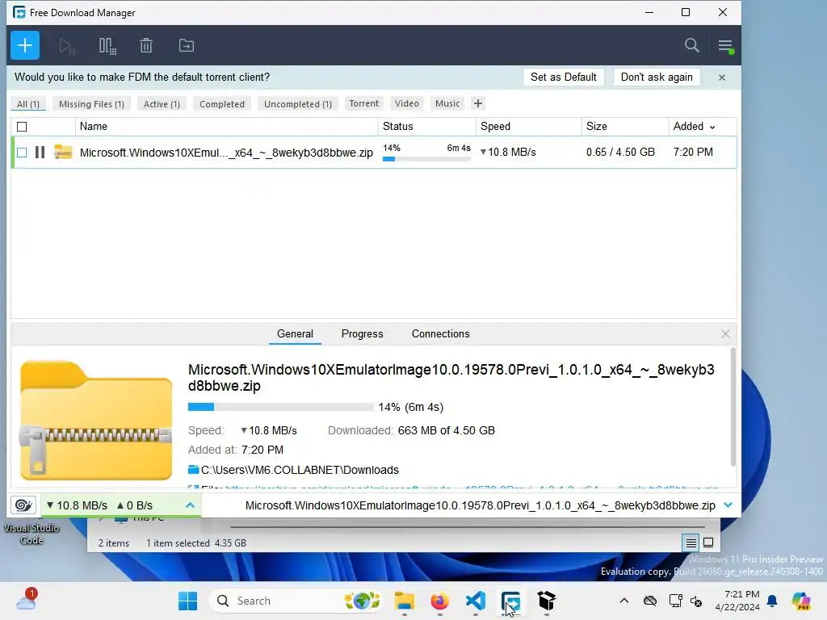Toggle snail mode icon in status bar
Image resolution: width=827 pixels, height=620 pixels.
(23, 505)
